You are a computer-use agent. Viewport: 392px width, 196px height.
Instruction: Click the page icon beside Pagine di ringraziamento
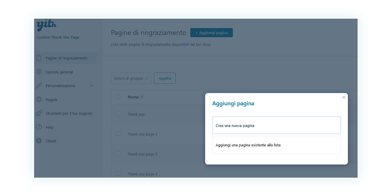[39, 58]
